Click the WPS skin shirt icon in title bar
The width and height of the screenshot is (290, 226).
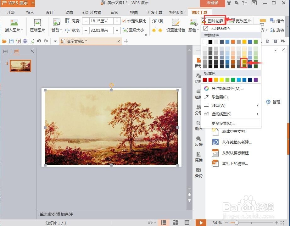coord(229,3)
